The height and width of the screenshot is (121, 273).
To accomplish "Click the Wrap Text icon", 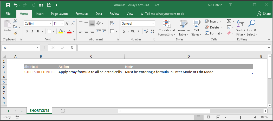I will tap(112, 23).
